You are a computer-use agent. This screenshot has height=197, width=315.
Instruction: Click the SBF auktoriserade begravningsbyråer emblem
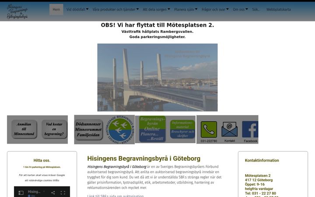120,130
